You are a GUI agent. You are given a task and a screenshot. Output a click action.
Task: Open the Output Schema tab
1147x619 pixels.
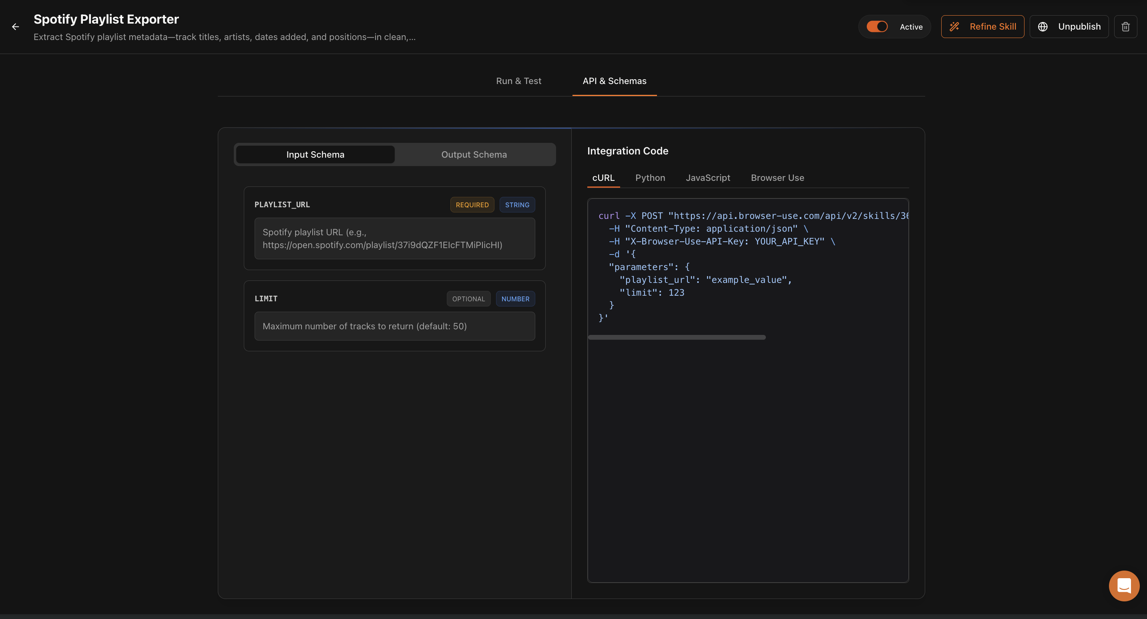[474, 154]
